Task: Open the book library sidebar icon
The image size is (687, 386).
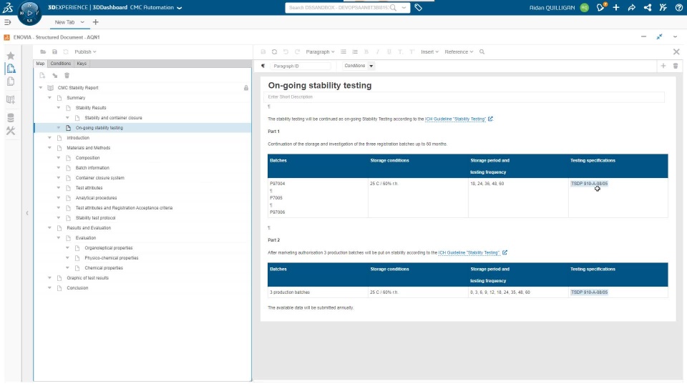Action: 11,99
